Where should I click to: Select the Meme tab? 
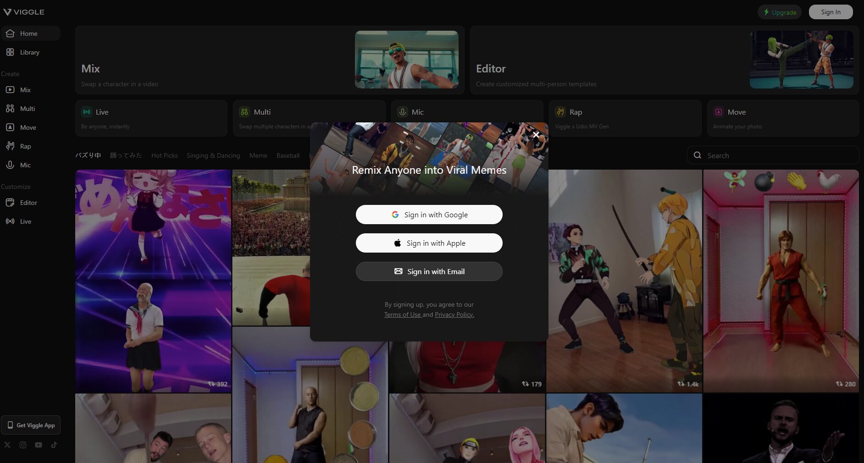(258, 155)
